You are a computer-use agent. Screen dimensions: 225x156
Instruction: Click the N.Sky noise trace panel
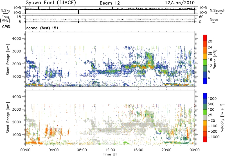click(x=110, y=10)
